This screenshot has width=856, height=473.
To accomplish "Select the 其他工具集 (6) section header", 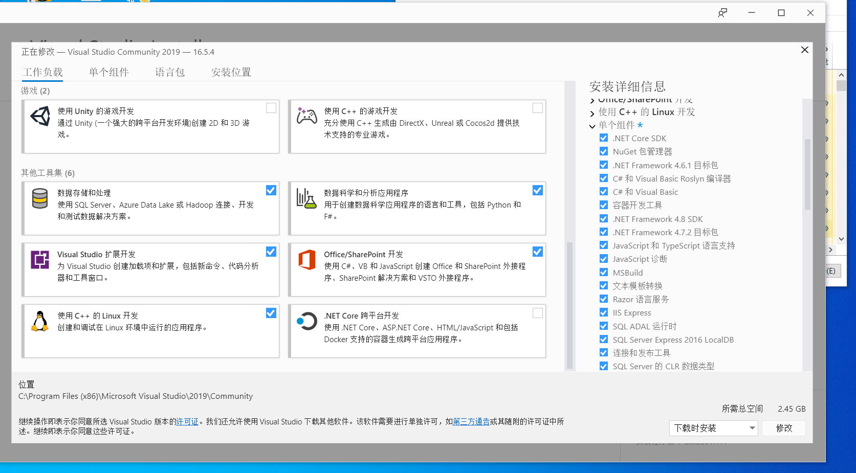I will click(48, 173).
